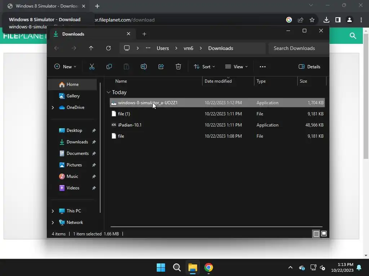
Task: Refresh the Downloads folder view
Action: click(108, 48)
